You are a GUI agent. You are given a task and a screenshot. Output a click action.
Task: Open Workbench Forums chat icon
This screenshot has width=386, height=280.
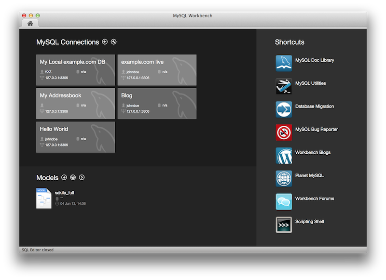284,201
